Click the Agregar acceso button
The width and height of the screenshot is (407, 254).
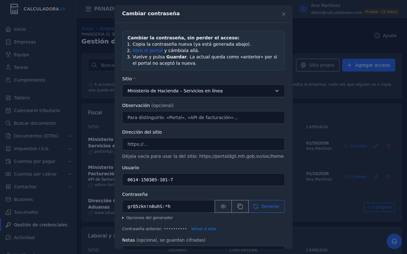pyautogui.click(x=369, y=65)
